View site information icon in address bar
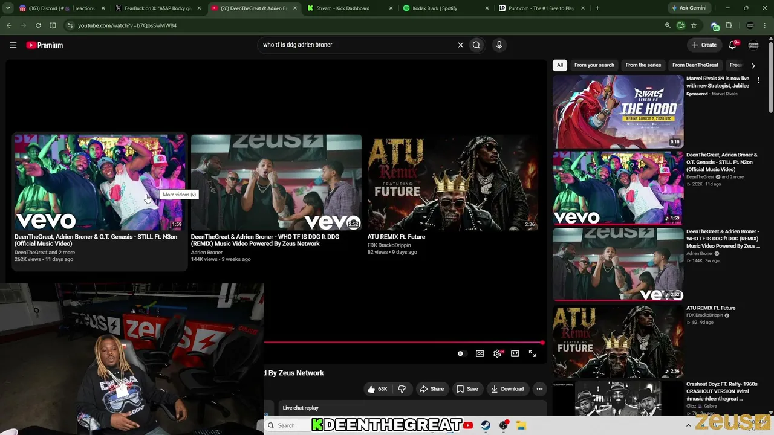The width and height of the screenshot is (774, 435). click(70, 25)
